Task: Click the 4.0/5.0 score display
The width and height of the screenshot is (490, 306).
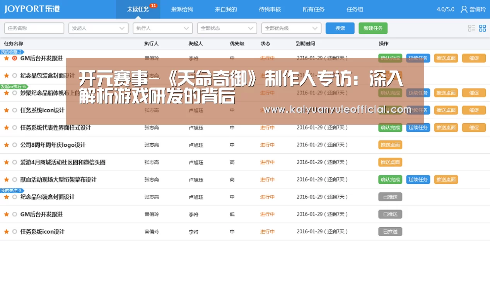Action: 446,9
